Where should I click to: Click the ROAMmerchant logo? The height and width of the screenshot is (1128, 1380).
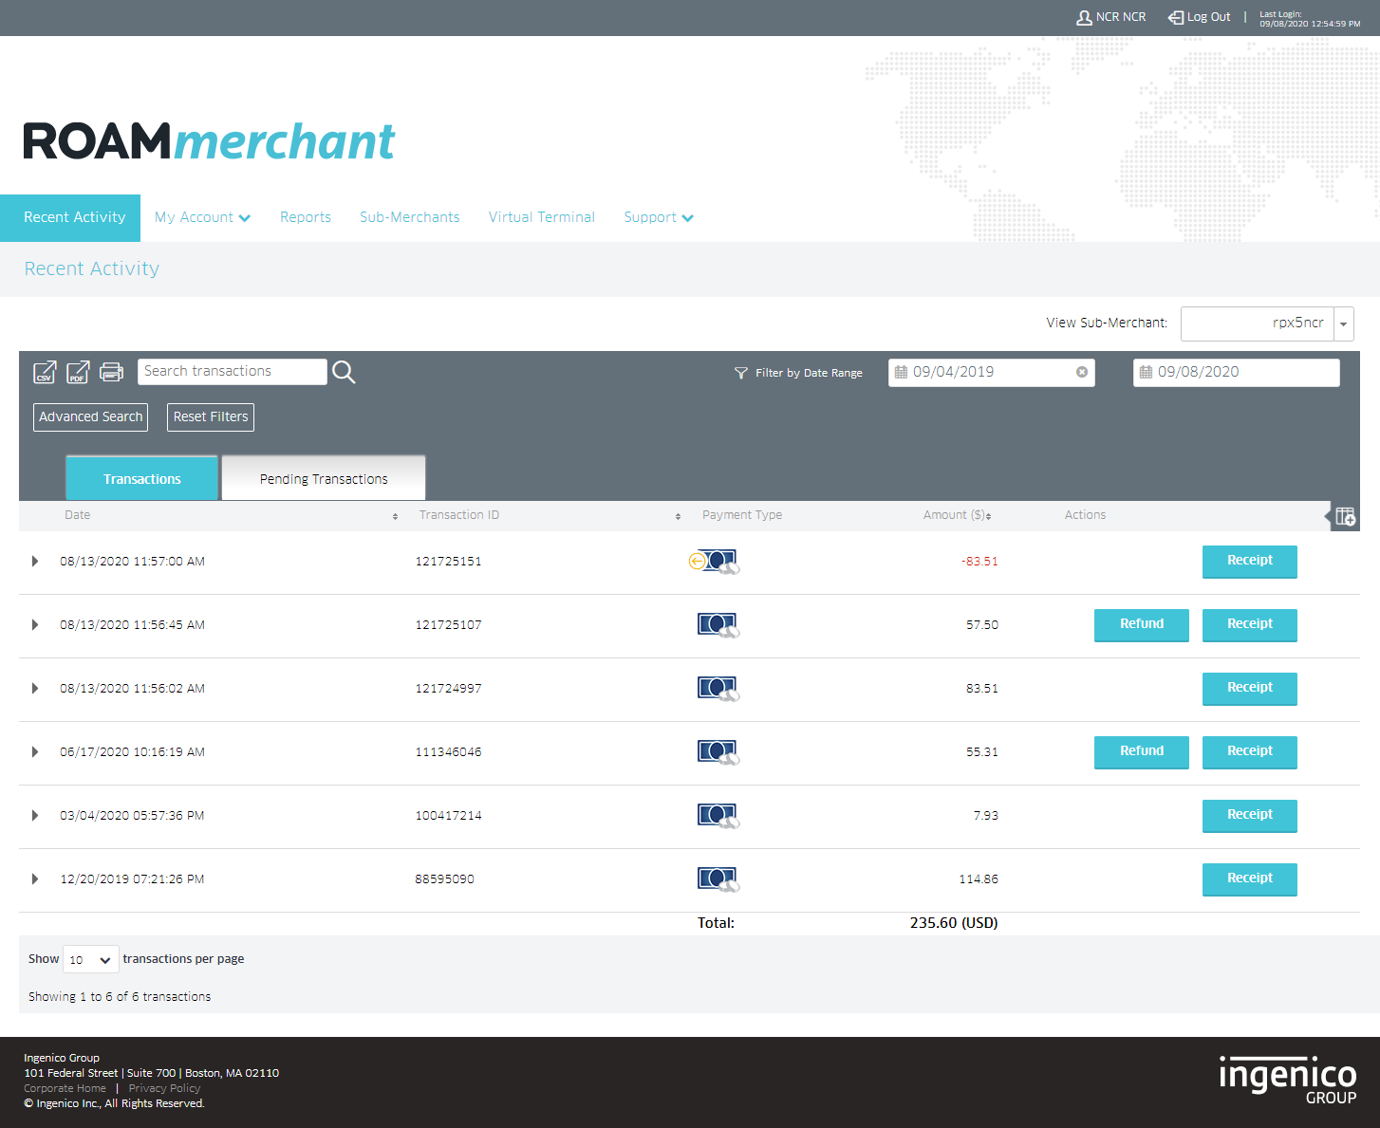click(x=209, y=142)
